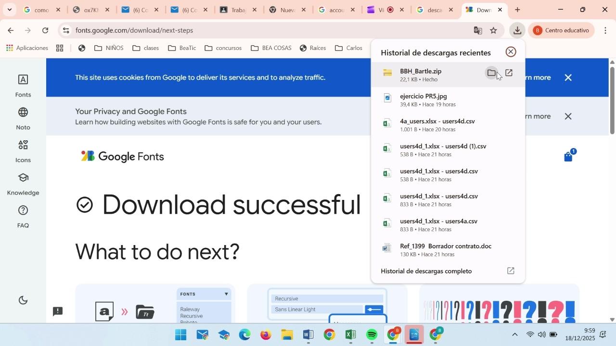
Task: Show BBH_Bartle.zip in folder
Action: point(491,73)
